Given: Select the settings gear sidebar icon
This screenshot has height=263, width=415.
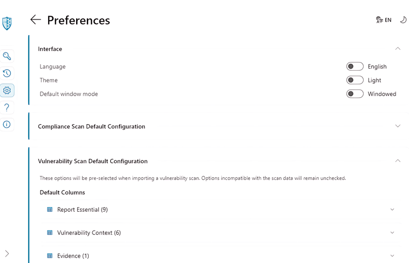Looking at the screenshot, I should [7, 90].
